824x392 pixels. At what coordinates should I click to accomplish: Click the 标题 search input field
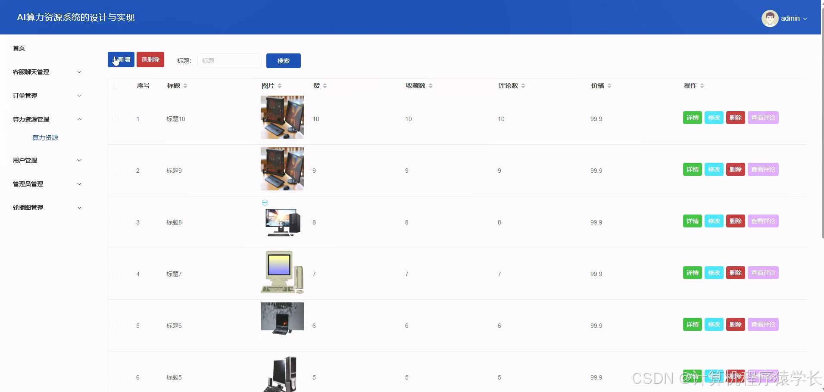point(229,60)
